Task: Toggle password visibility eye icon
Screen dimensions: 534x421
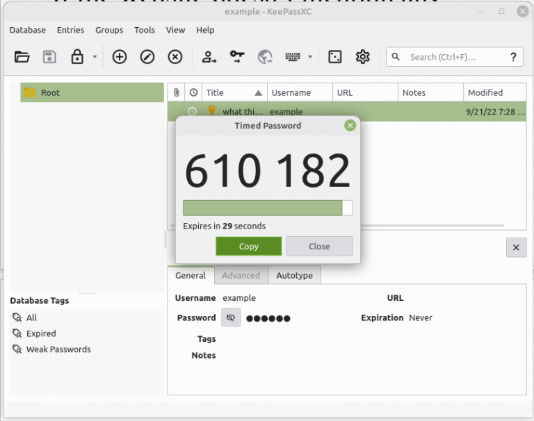Action: (231, 318)
